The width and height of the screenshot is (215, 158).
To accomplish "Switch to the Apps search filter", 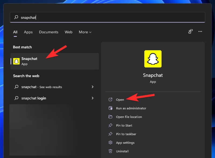I will pyautogui.click(x=28, y=32).
